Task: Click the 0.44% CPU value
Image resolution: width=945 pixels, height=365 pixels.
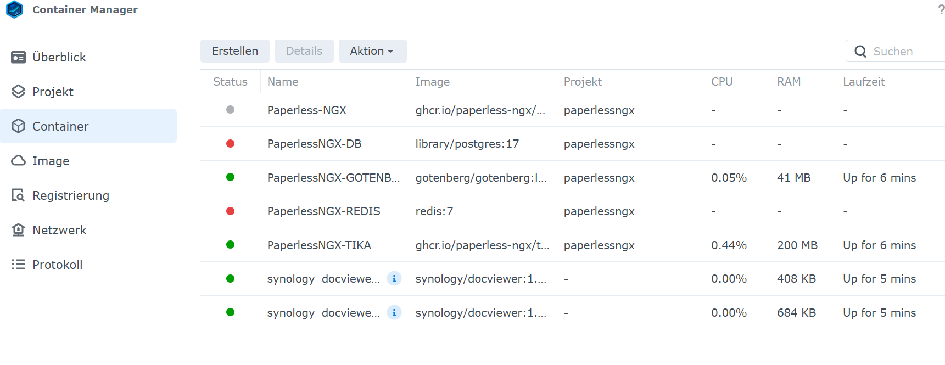Action: [x=729, y=245]
